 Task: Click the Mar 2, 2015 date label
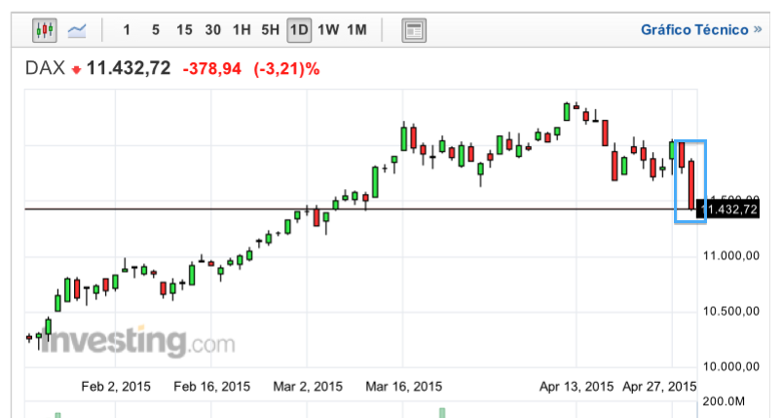[308, 387]
